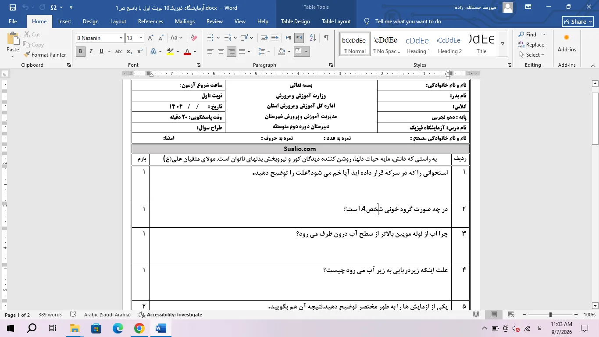Toggle right-to-left text direction
Viewport: 599px width, 337px height.
(x=299, y=38)
